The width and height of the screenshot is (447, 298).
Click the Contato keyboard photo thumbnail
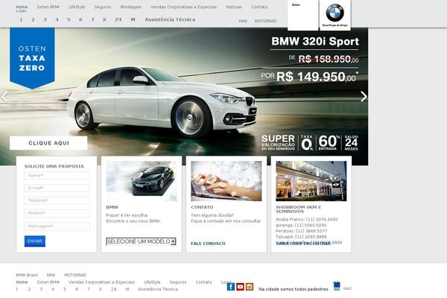pos(226,181)
